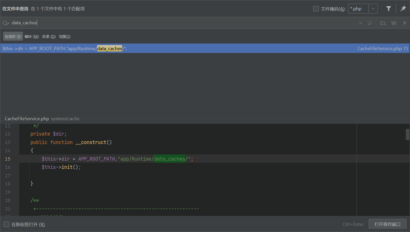
Task: Toggle the W whole words option
Action: click(x=394, y=23)
